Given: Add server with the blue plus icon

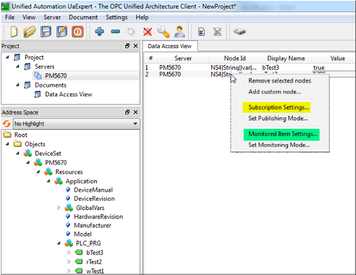Looking at the screenshot, I should pyautogui.click(x=100, y=31).
